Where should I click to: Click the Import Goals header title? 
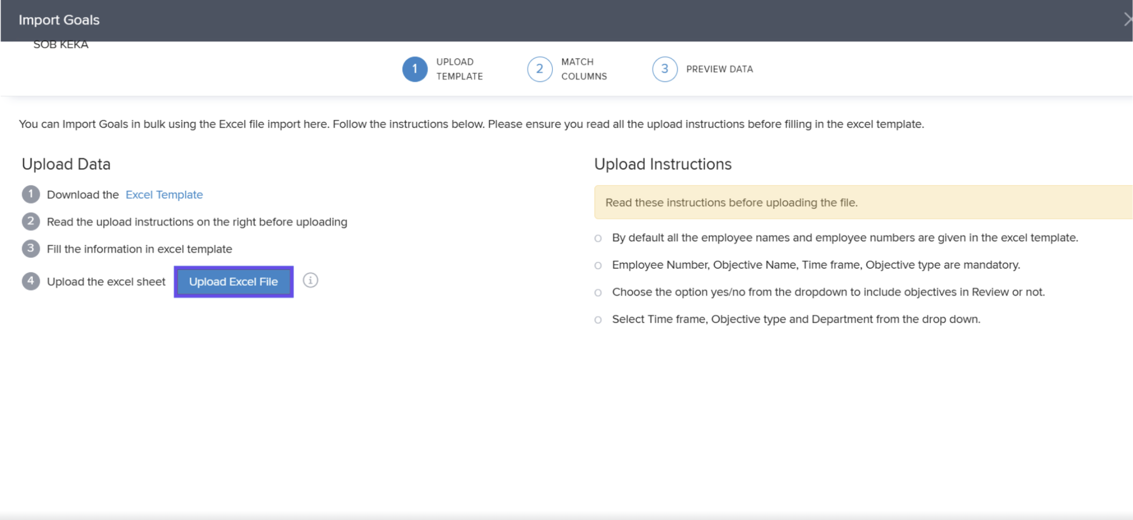tap(59, 20)
